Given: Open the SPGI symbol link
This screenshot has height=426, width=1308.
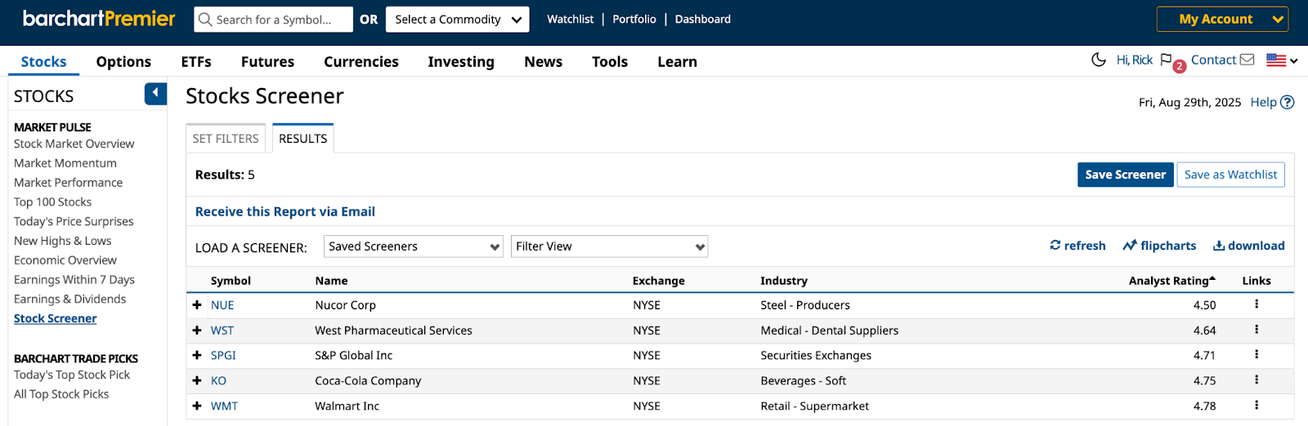Looking at the screenshot, I should pyautogui.click(x=223, y=355).
